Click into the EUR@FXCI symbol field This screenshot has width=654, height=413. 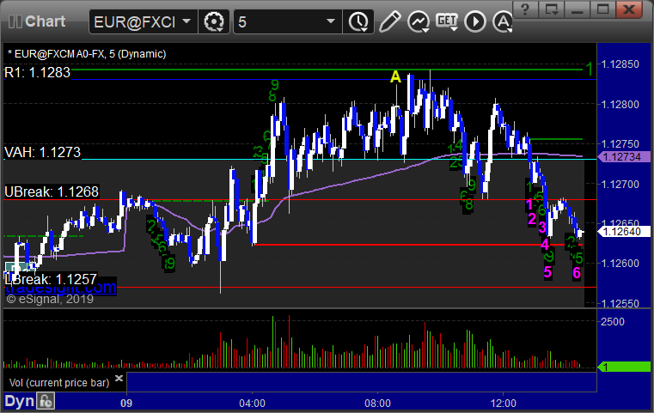coord(135,21)
